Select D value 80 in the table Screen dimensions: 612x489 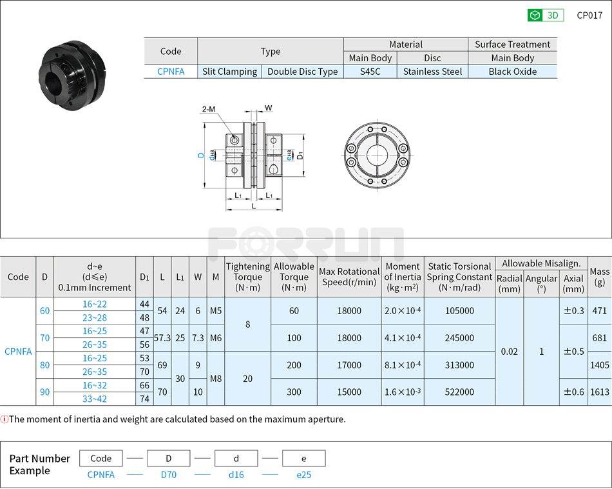[45, 365]
